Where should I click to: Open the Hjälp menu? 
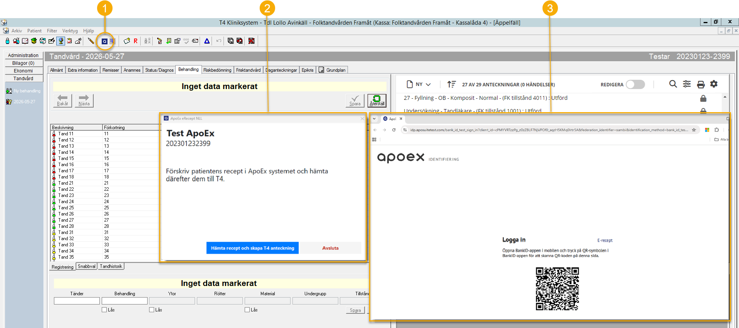89,31
